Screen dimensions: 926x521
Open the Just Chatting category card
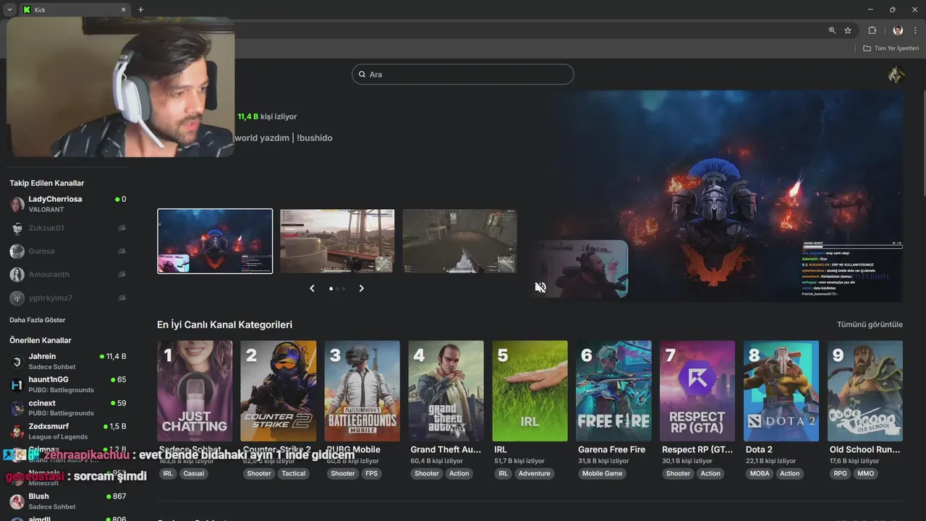coord(195,391)
